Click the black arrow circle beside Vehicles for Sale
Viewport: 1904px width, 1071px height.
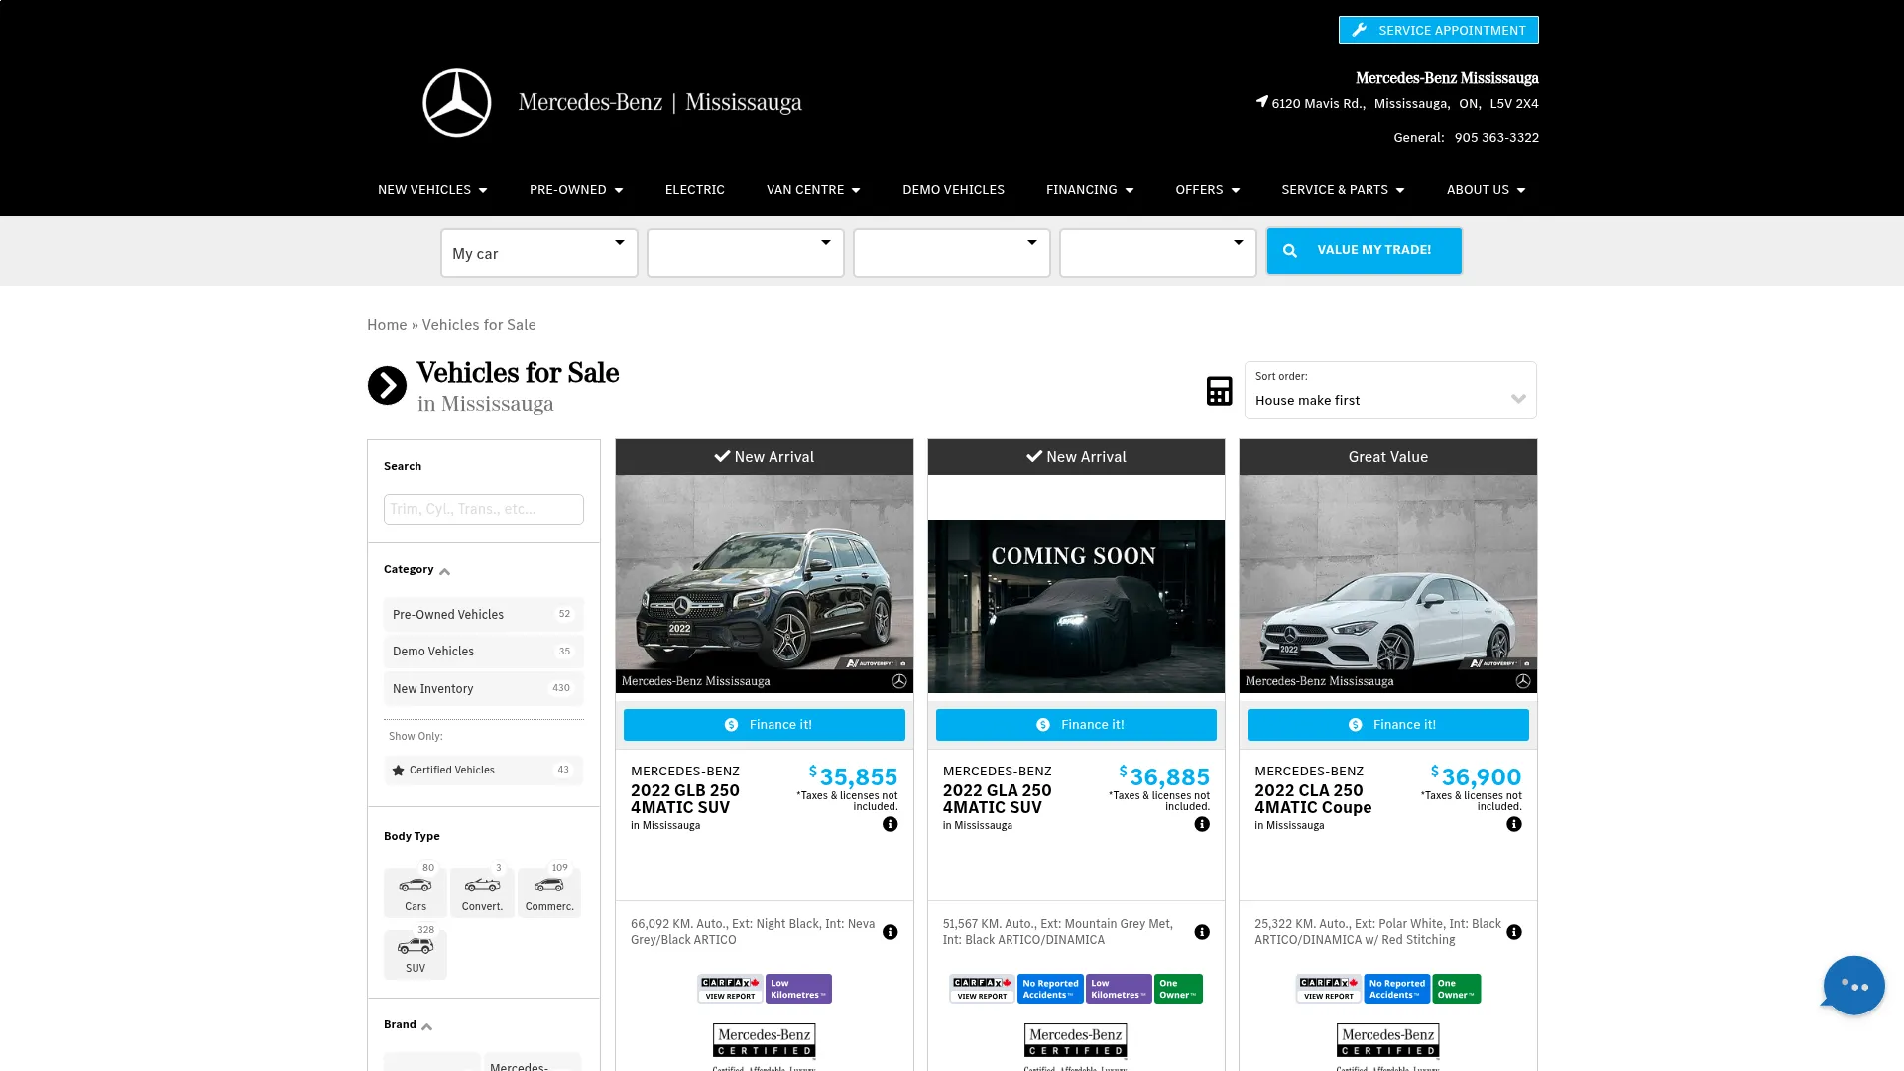coord(387,386)
